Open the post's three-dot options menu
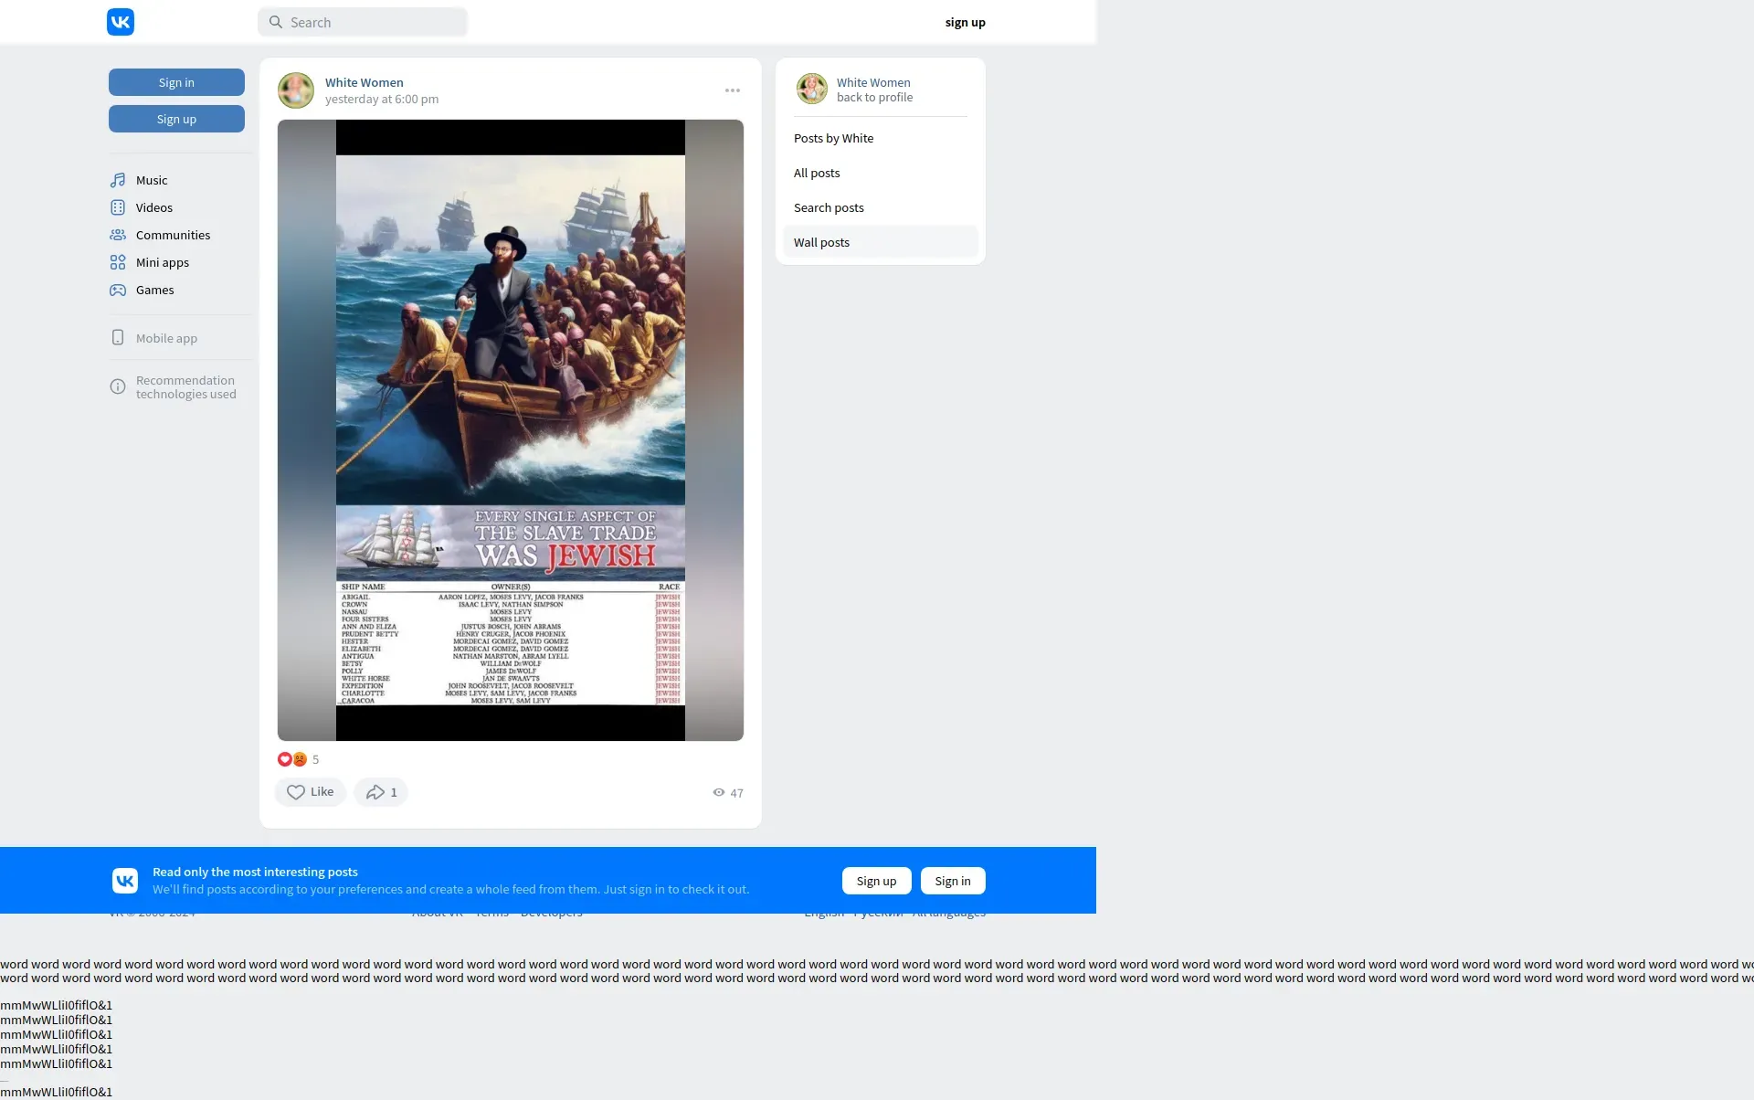 tap(732, 90)
